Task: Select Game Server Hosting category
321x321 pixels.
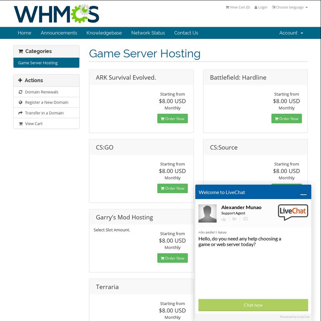Action: coord(46,63)
